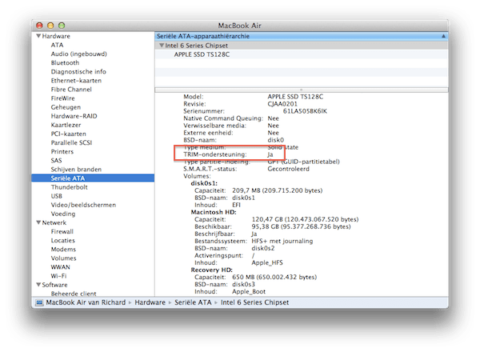Click highlighted Seriële ATA sidebar row

tap(93, 178)
